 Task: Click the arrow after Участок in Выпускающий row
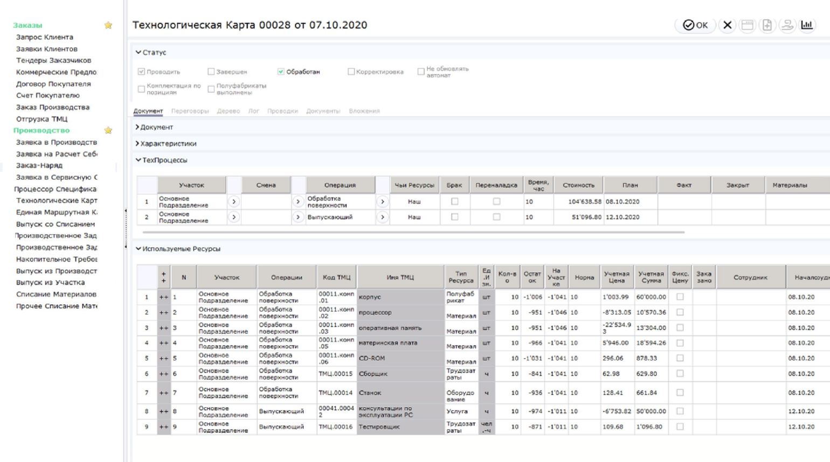(234, 217)
